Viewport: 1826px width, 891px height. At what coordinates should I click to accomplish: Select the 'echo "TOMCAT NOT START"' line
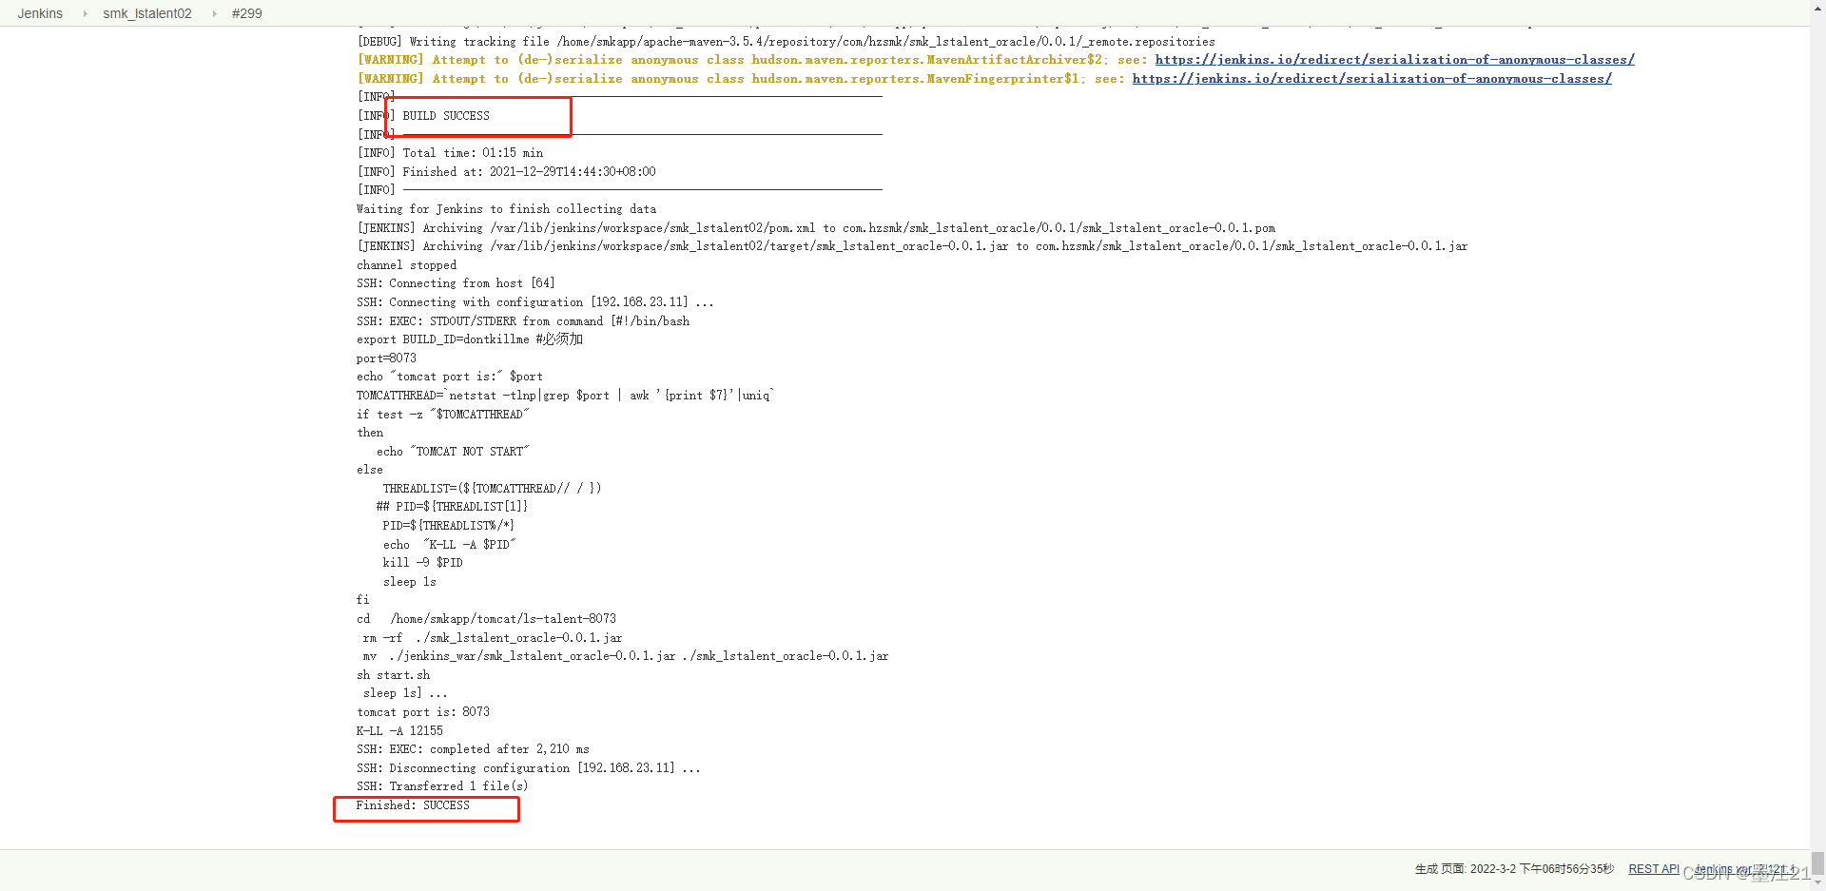453,452
